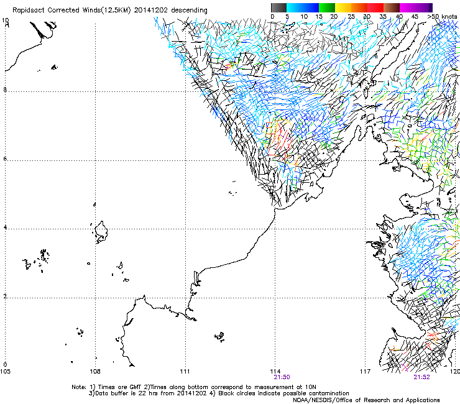Select the blue 10–15 knots legend swatch

pos(311,7)
